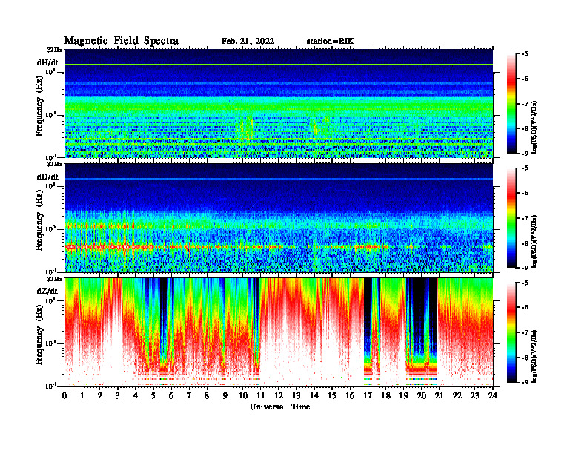
Task: Click hour 24 tick label on time axis
Action: coord(493,396)
